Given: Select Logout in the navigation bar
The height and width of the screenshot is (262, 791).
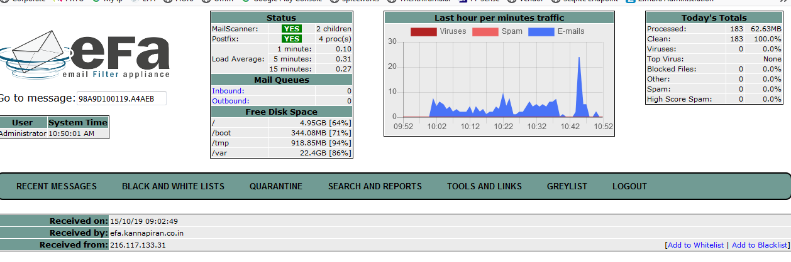Looking at the screenshot, I should [x=629, y=186].
